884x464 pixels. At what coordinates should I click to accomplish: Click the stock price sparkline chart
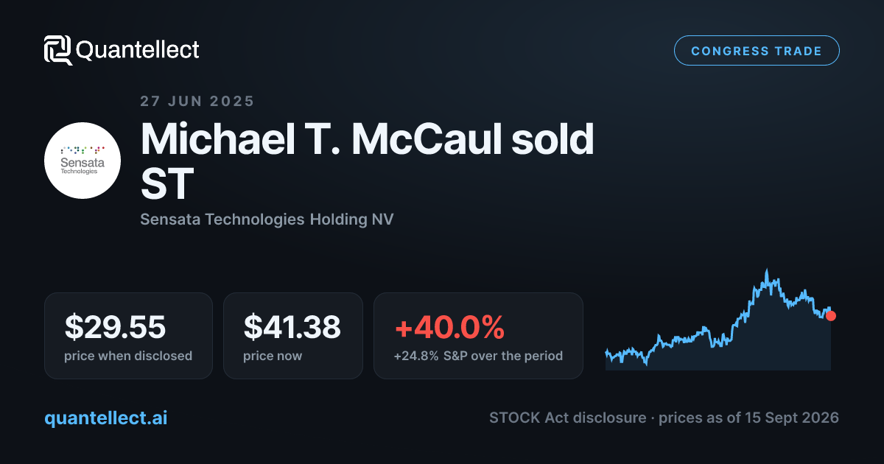(718, 320)
